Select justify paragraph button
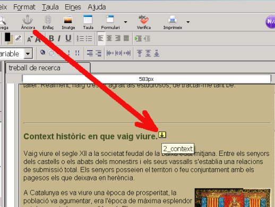 coord(126,38)
